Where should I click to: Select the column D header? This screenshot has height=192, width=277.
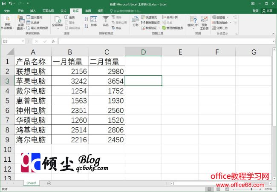(144, 52)
